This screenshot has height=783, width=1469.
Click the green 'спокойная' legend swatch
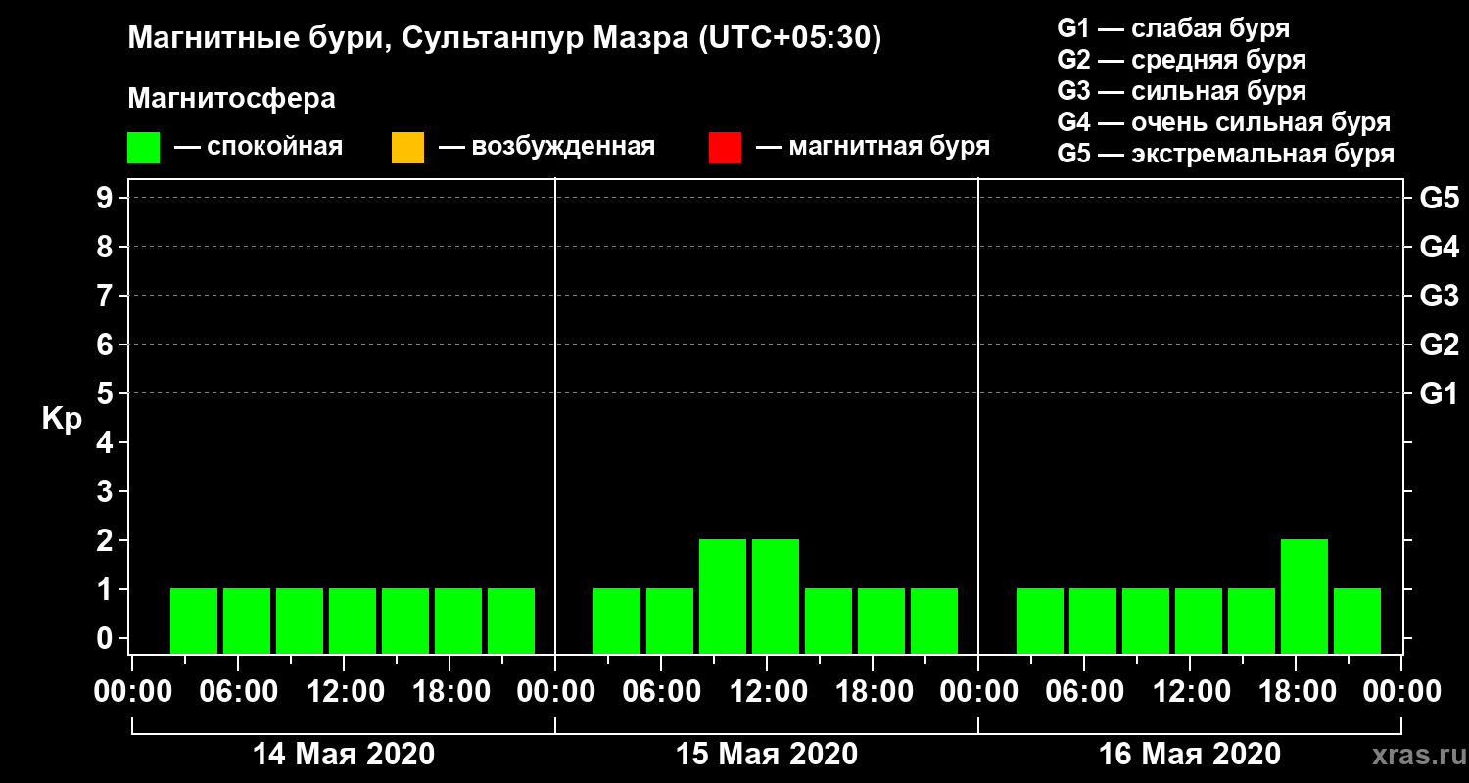144,147
